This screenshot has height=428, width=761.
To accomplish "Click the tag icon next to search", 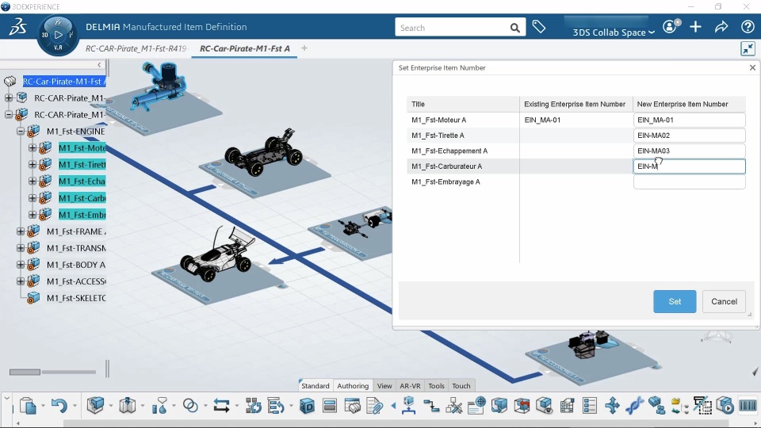I will coord(539,27).
